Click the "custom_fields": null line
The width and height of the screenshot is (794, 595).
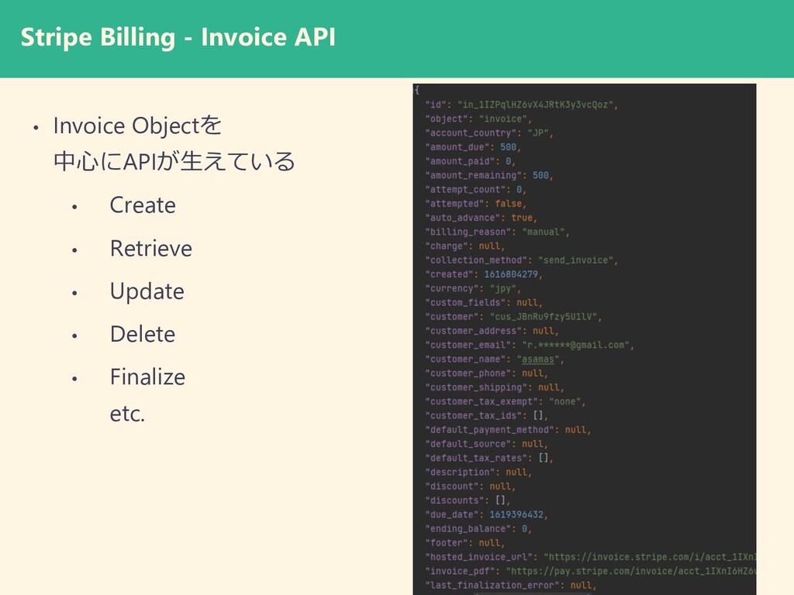pos(484,303)
